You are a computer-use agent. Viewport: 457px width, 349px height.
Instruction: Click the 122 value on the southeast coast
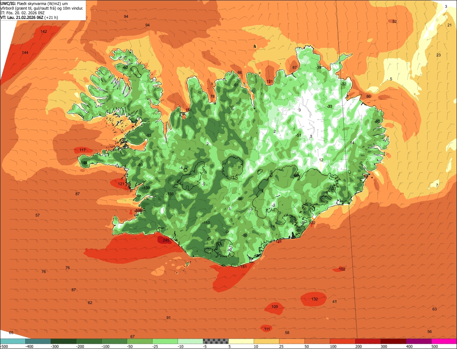tap(312, 223)
